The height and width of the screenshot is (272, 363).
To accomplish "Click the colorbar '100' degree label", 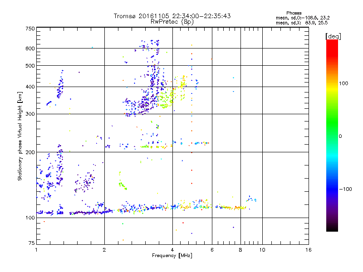I will click(343, 83).
